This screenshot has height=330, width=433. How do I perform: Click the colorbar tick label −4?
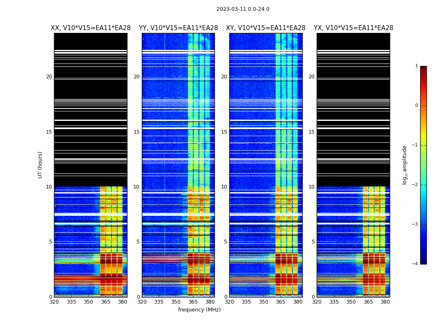pos(415,264)
